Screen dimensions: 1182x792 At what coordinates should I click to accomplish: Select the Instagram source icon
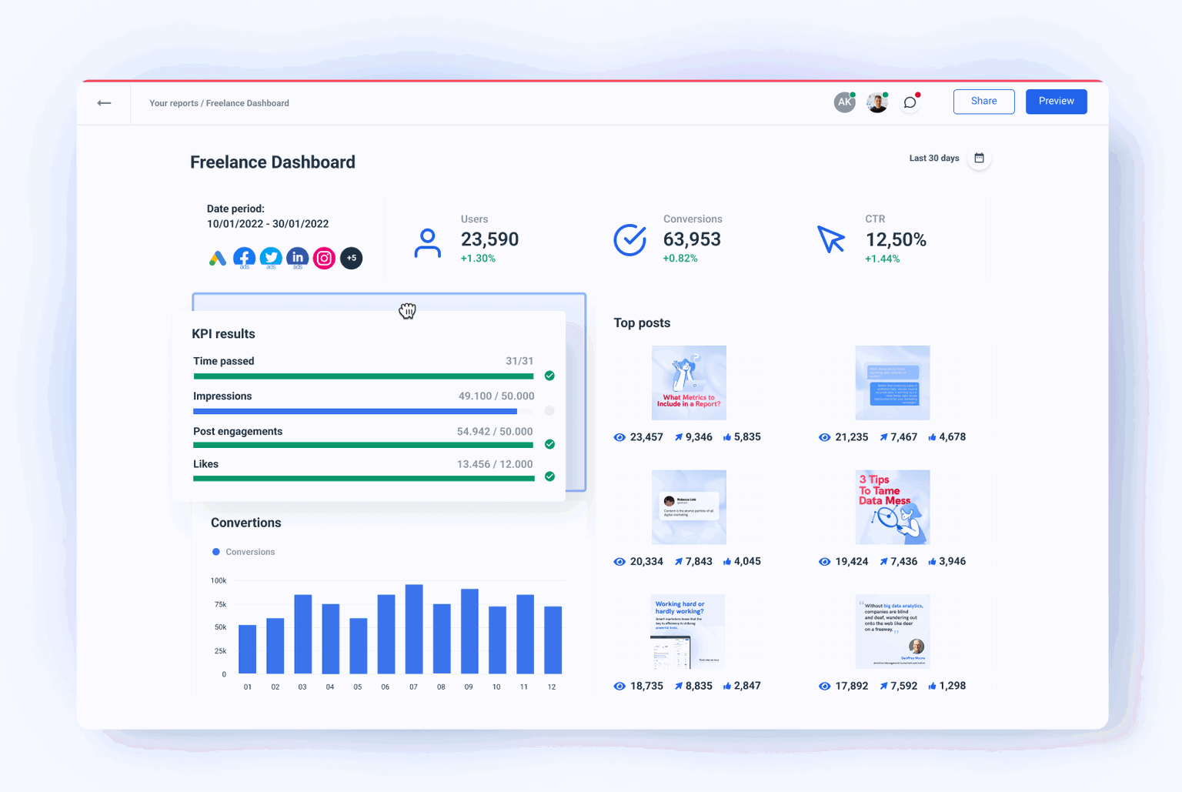coord(324,258)
